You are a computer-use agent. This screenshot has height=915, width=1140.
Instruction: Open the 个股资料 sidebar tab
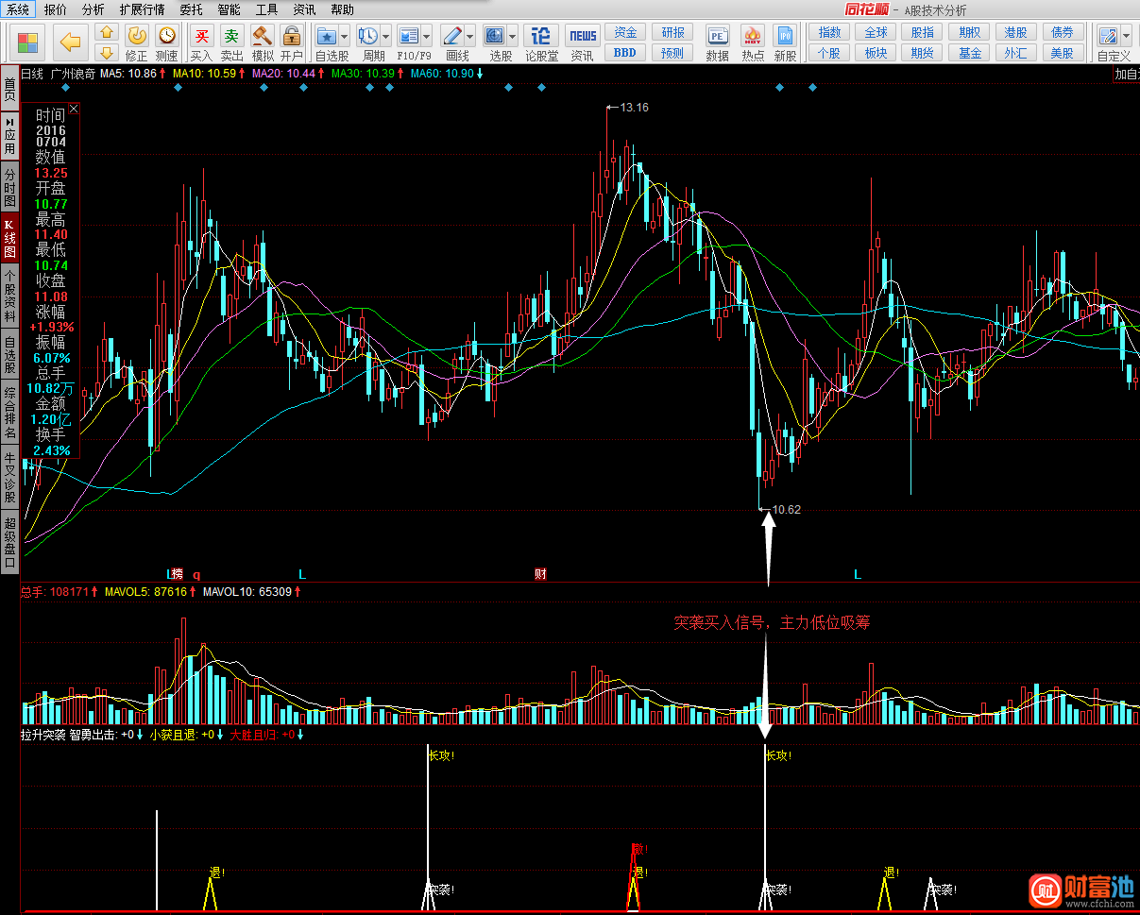pos(9,297)
